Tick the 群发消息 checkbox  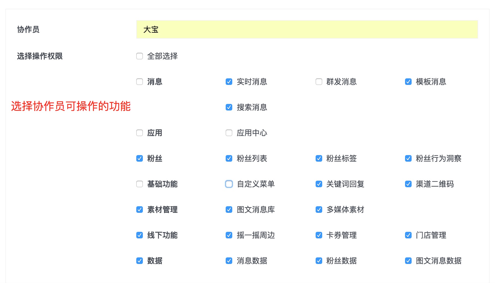(x=319, y=82)
